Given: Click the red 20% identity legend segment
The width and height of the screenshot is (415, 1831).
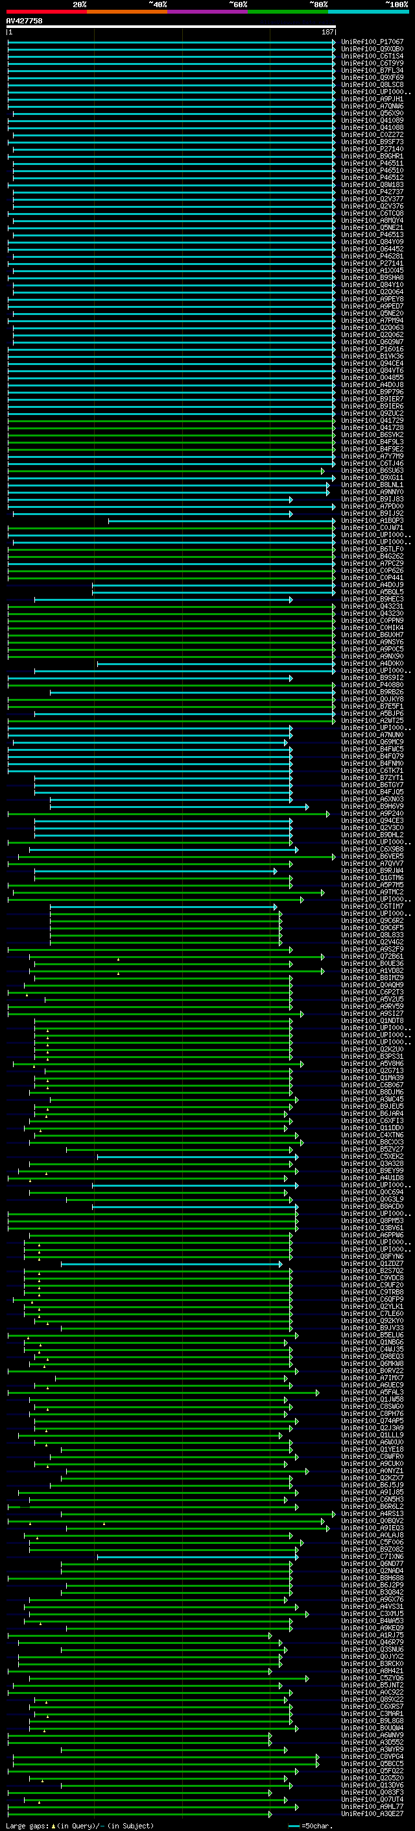Looking at the screenshot, I should tap(46, 12).
